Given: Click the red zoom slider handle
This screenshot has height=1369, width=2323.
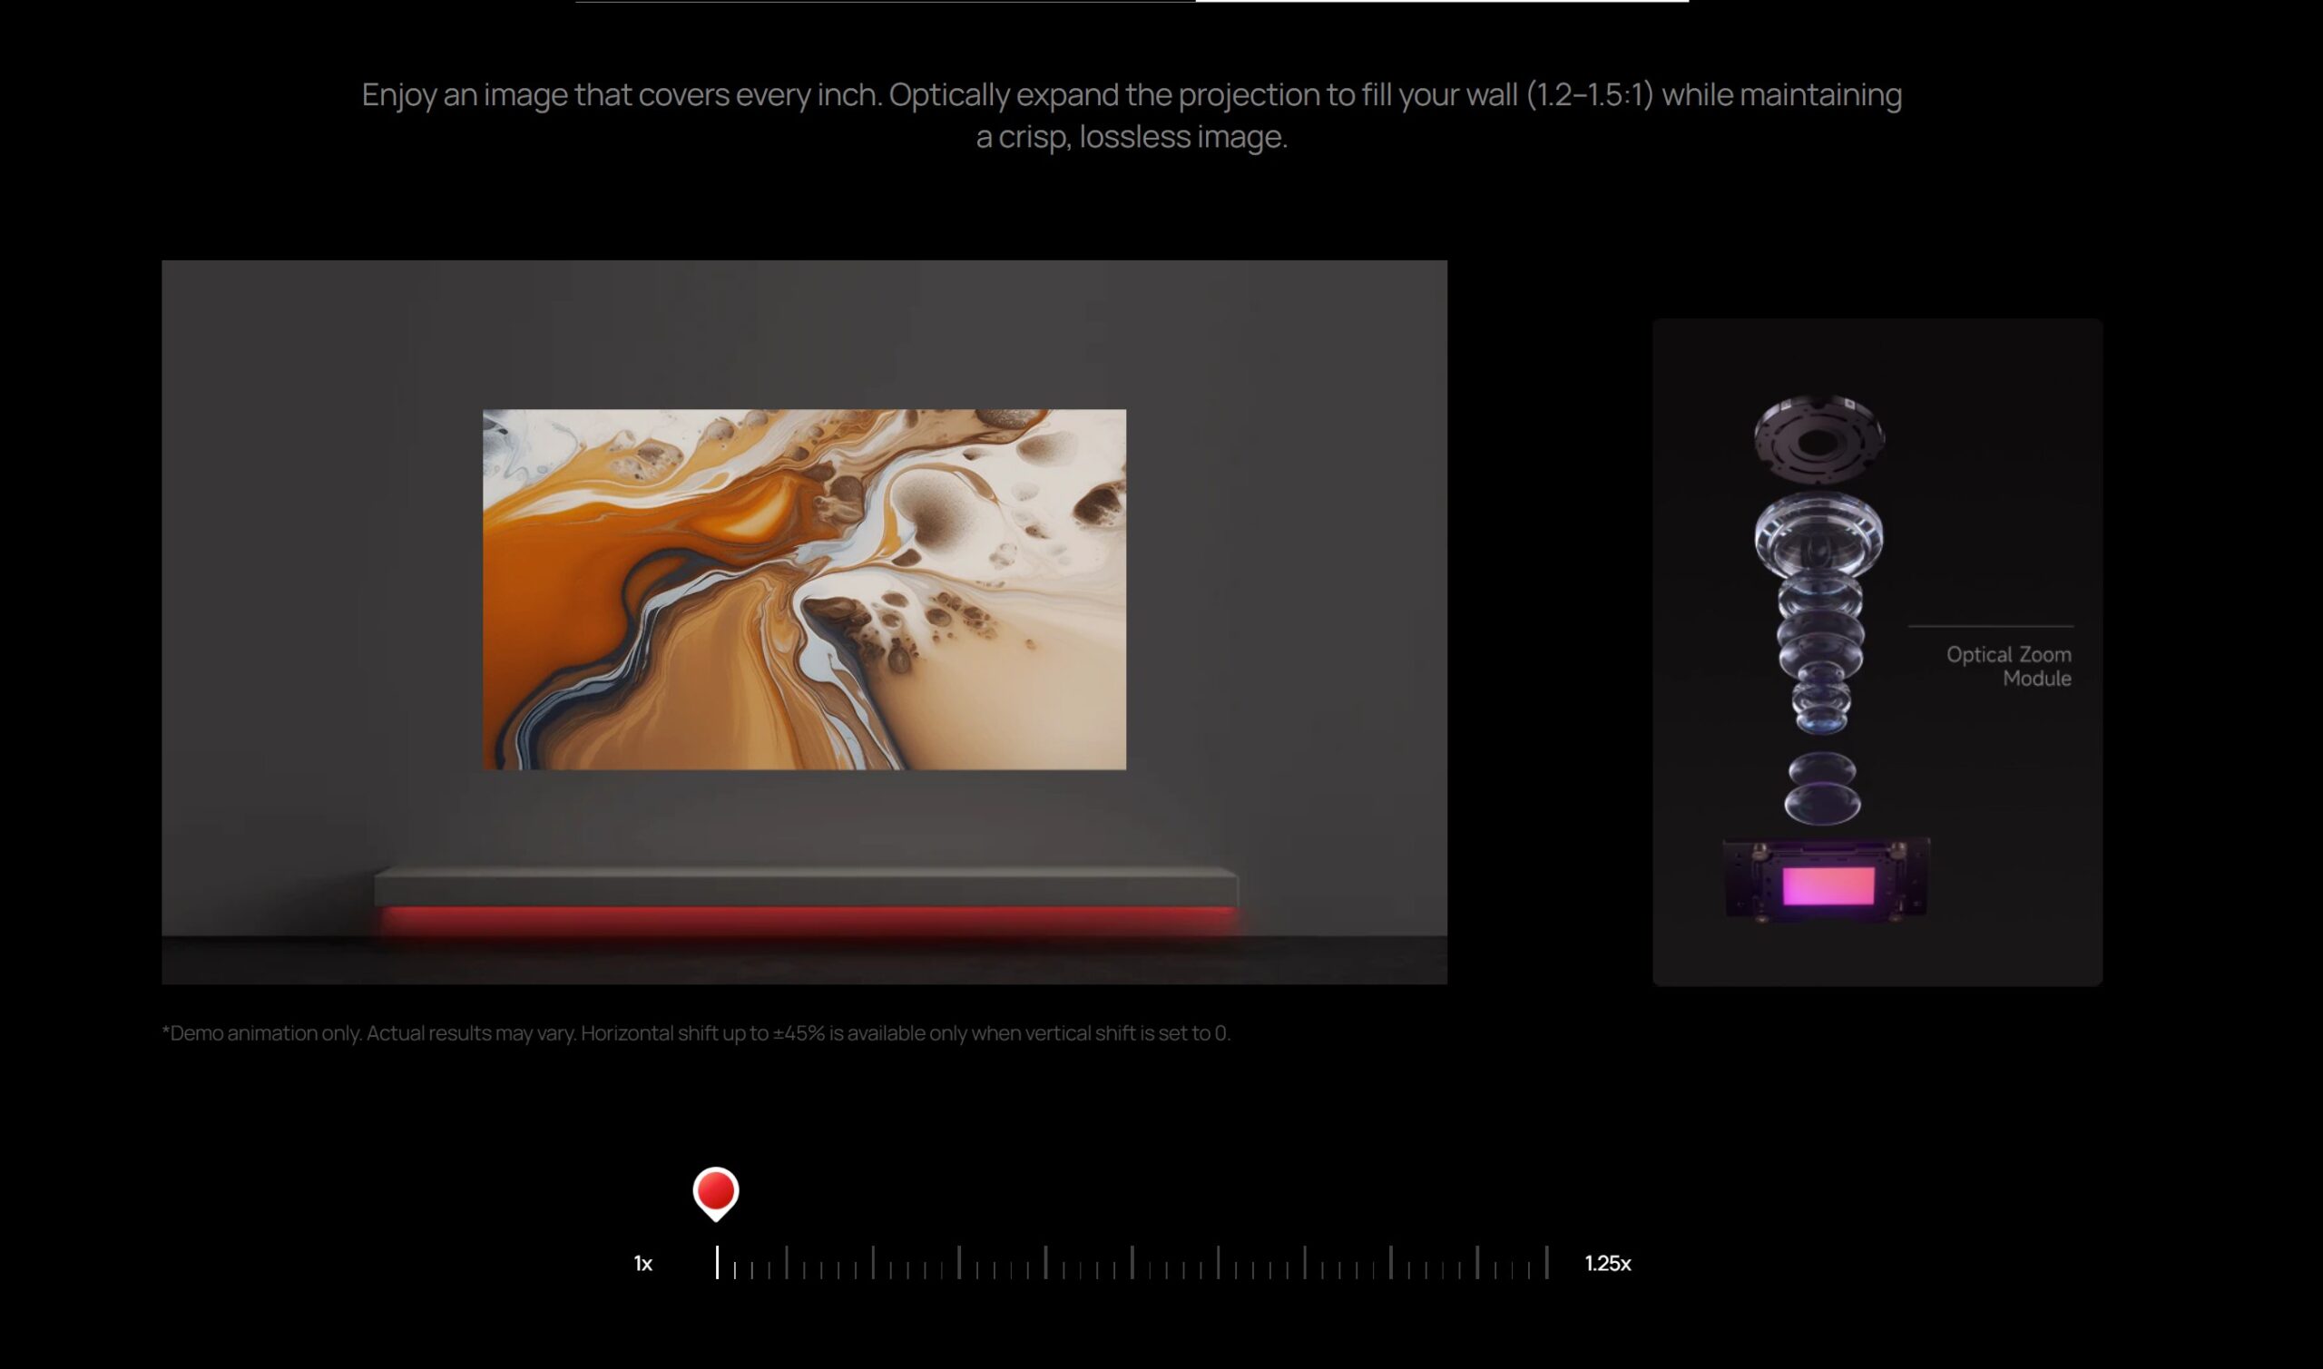Looking at the screenshot, I should coord(715,1191).
